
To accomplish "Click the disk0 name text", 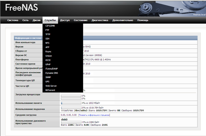I will (x=64, y=119).
